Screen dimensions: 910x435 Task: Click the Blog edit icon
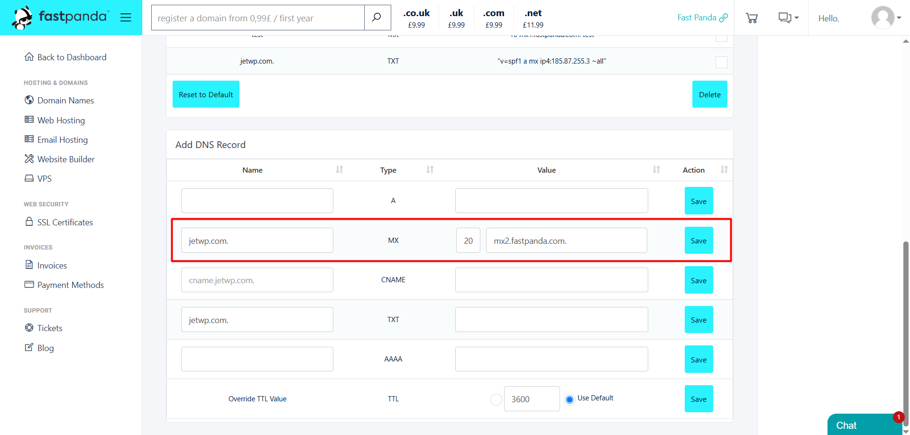click(29, 347)
